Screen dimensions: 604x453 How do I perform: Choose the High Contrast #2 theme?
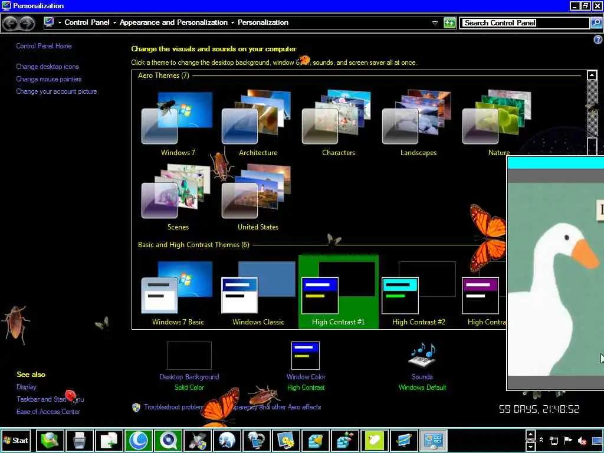click(418, 293)
